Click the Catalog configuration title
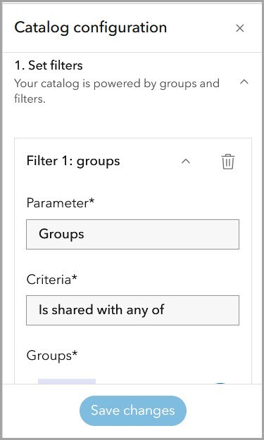The image size is (264, 440). pos(91,27)
